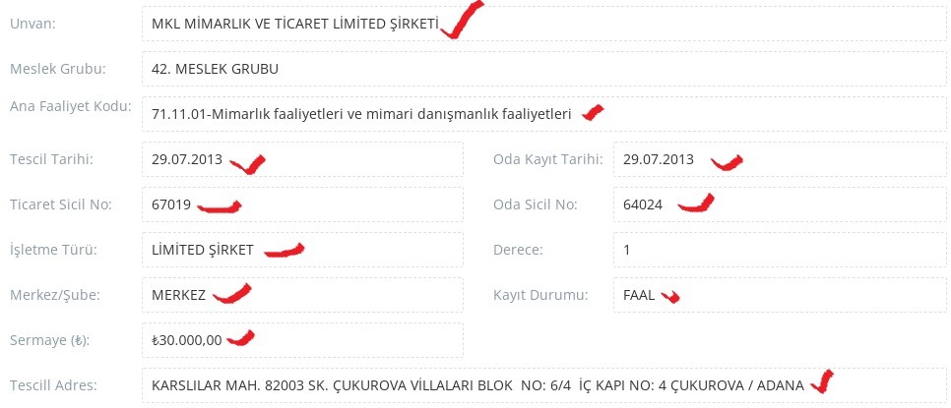This screenshot has height=408, width=951.
Task: Click the Oda Sicil No 64024 field
Action: coord(780,204)
